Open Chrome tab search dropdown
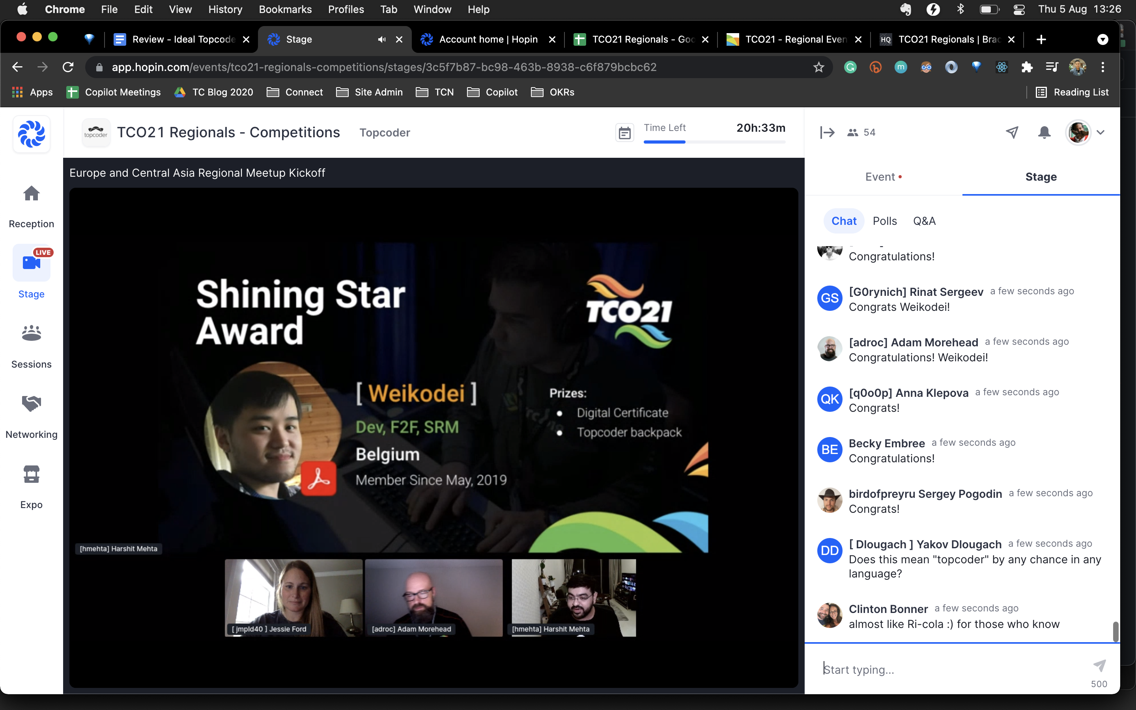The height and width of the screenshot is (710, 1136). (1103, 39)
